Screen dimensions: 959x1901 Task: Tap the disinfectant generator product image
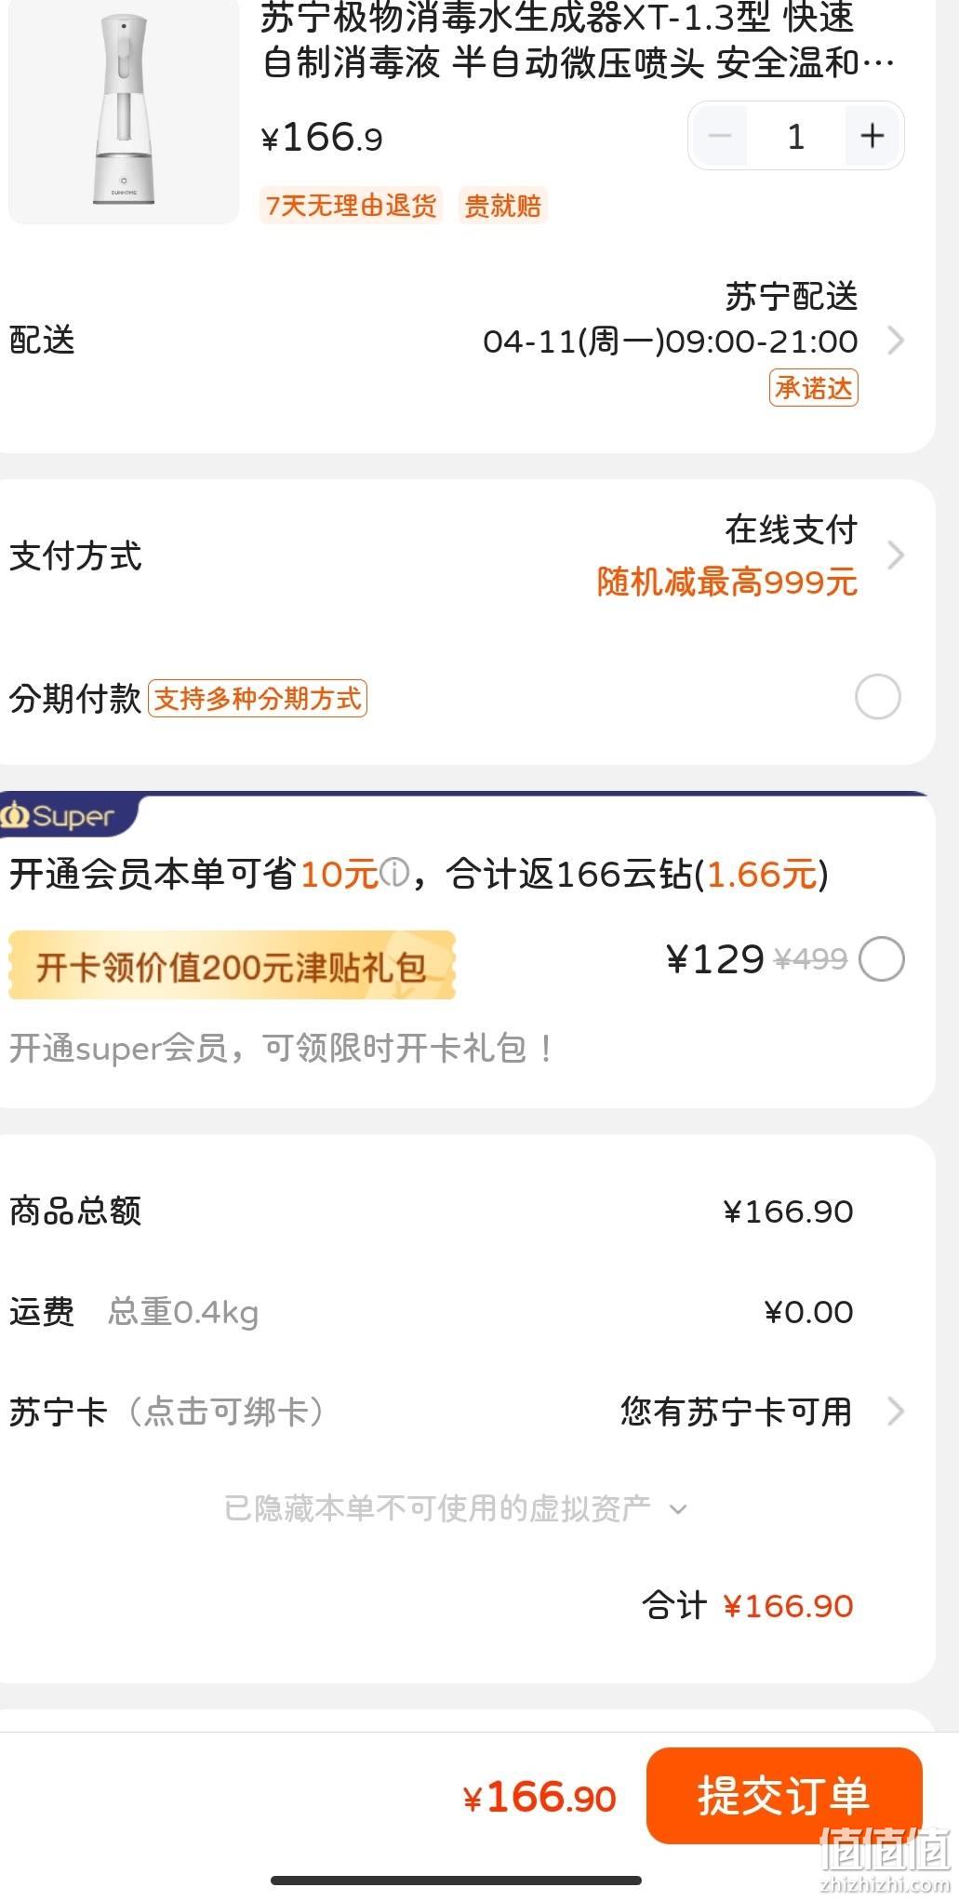[x=124, y=110]
